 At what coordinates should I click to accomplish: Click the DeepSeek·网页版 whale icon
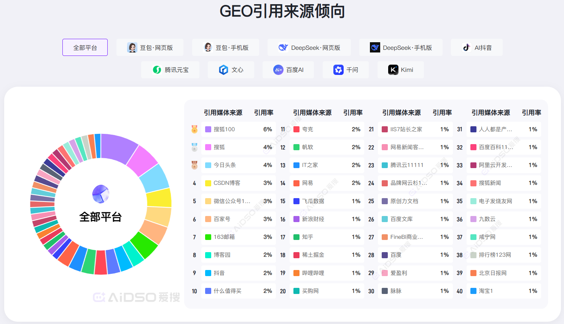click(283, 48)
